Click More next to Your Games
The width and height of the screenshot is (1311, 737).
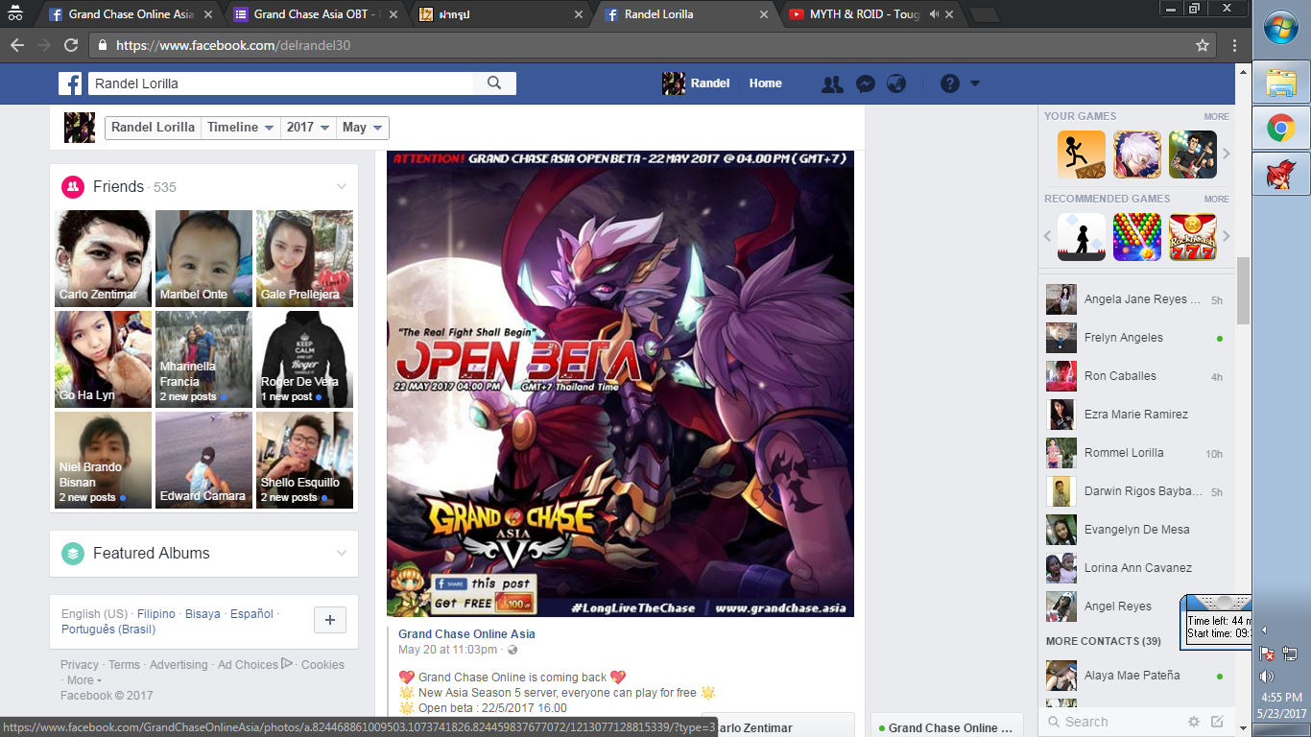[1216, 116]
